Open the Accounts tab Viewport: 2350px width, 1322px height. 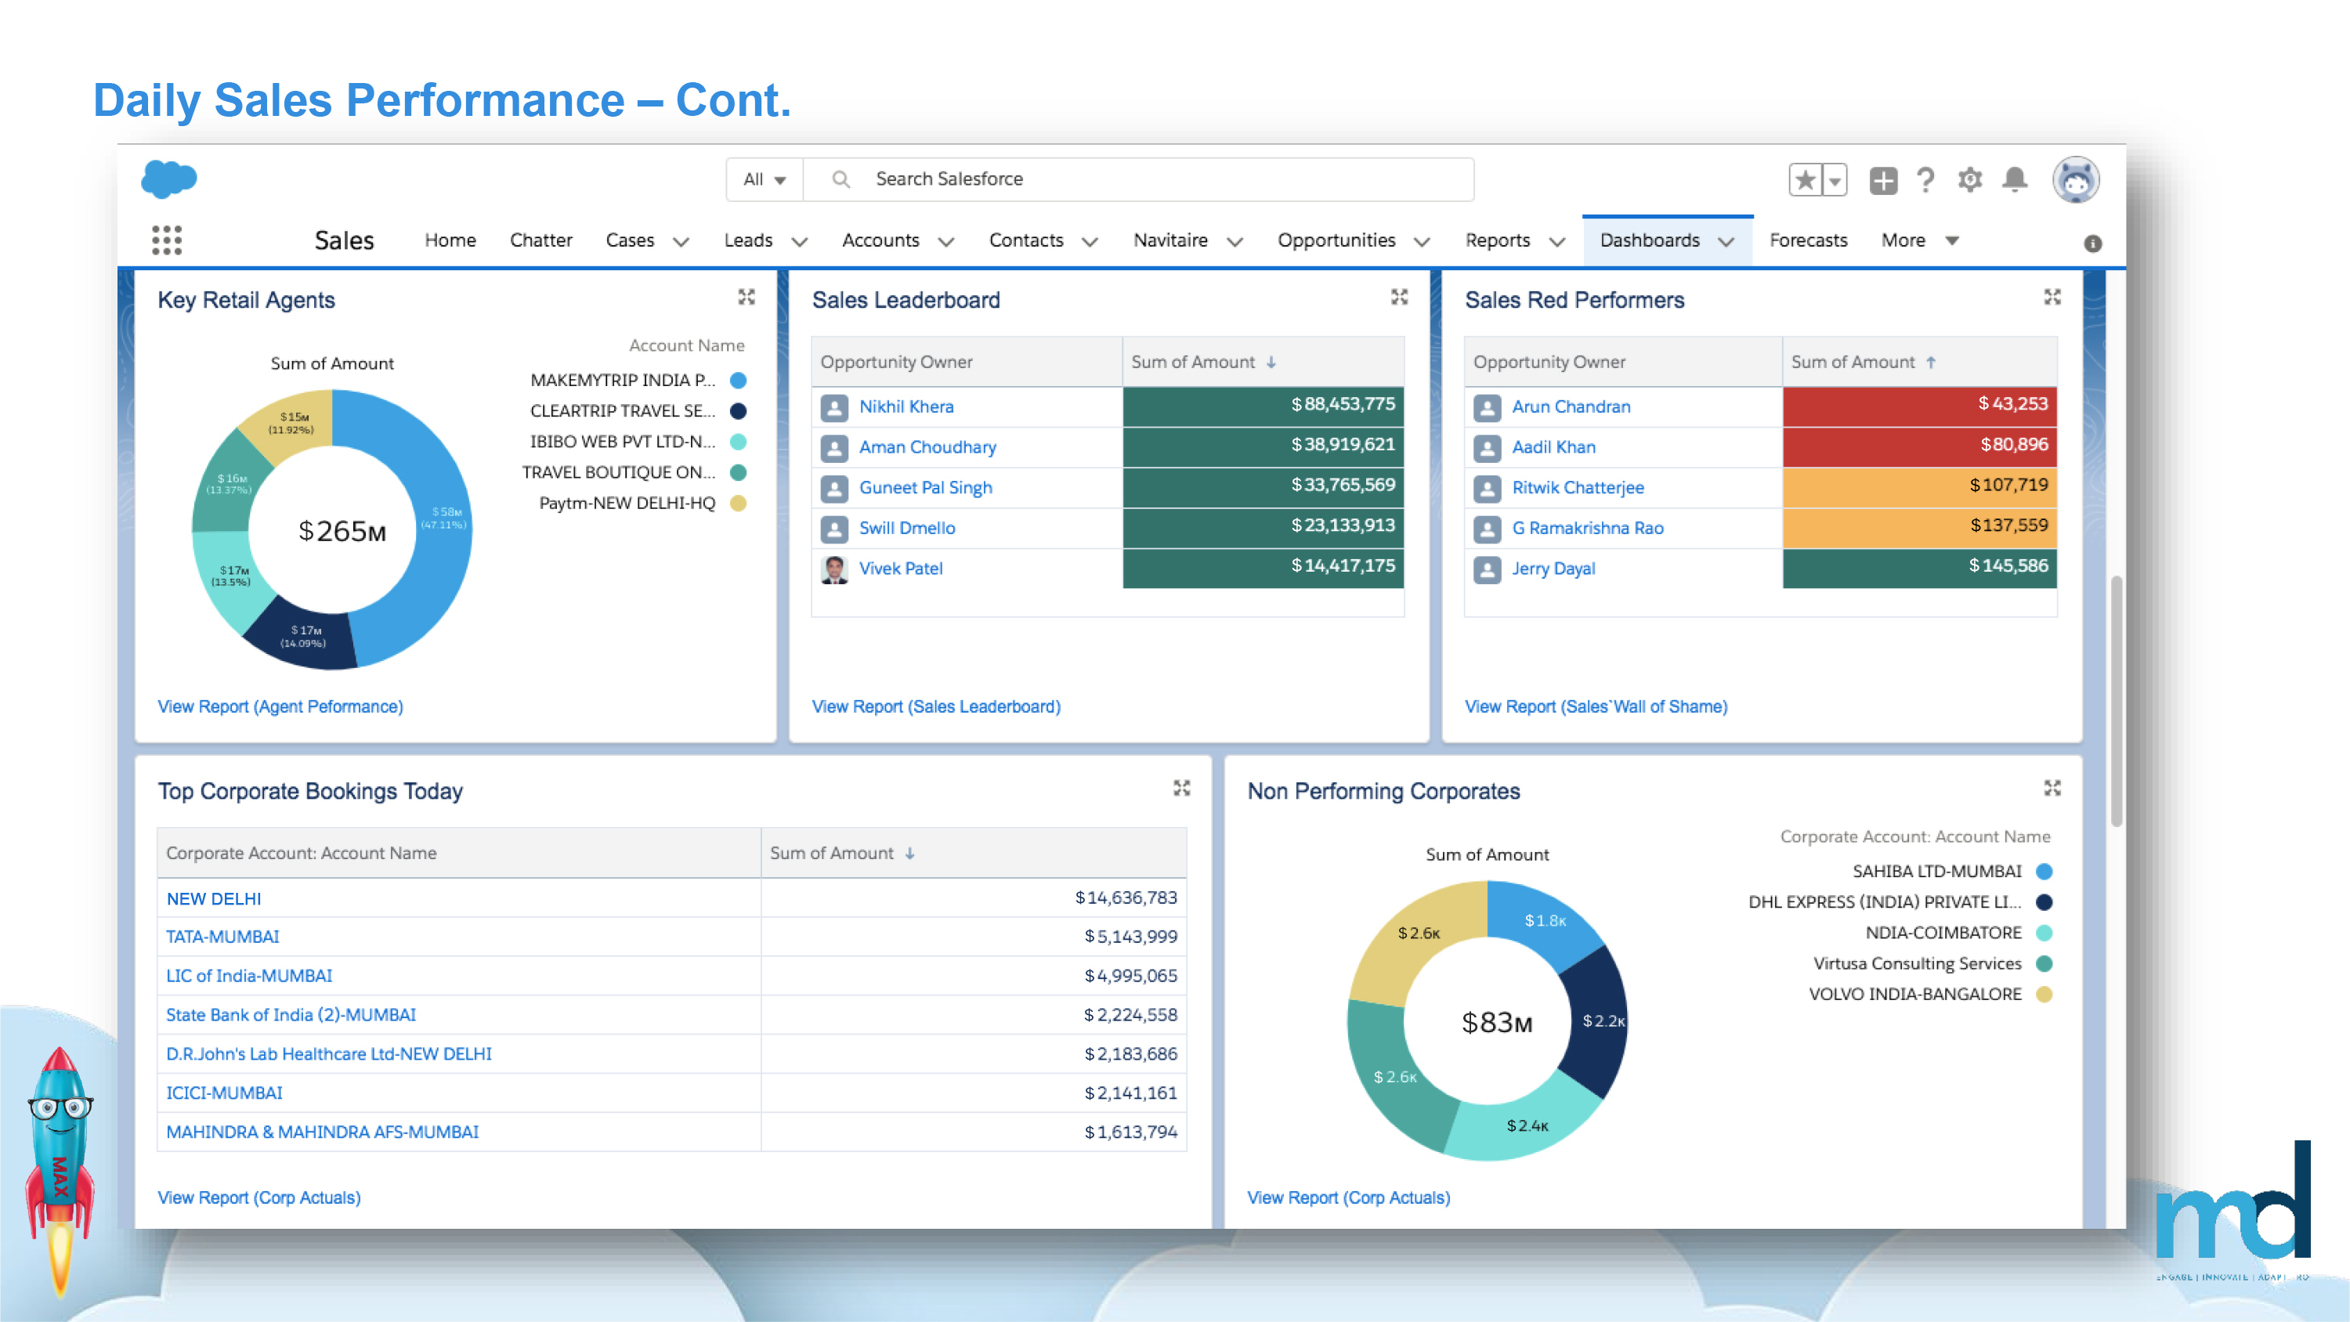pyautogui.click(x=880, y=241)
